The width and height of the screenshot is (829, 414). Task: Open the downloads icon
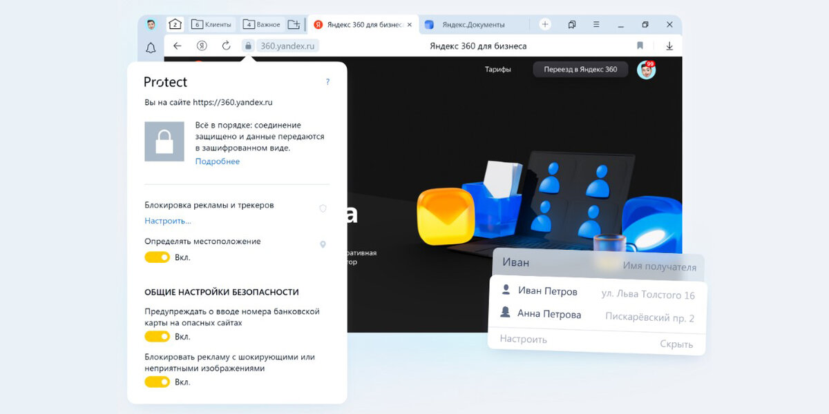click(x=669, y=46)
